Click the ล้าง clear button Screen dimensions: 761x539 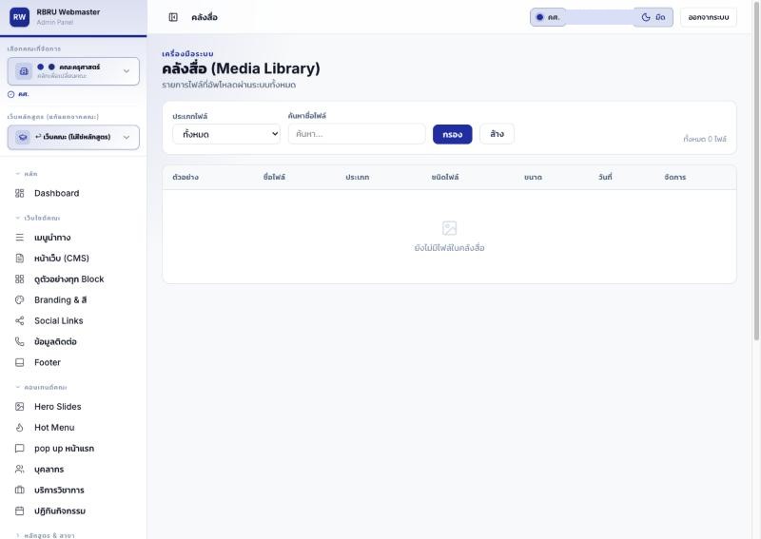(x=497, y=134)
